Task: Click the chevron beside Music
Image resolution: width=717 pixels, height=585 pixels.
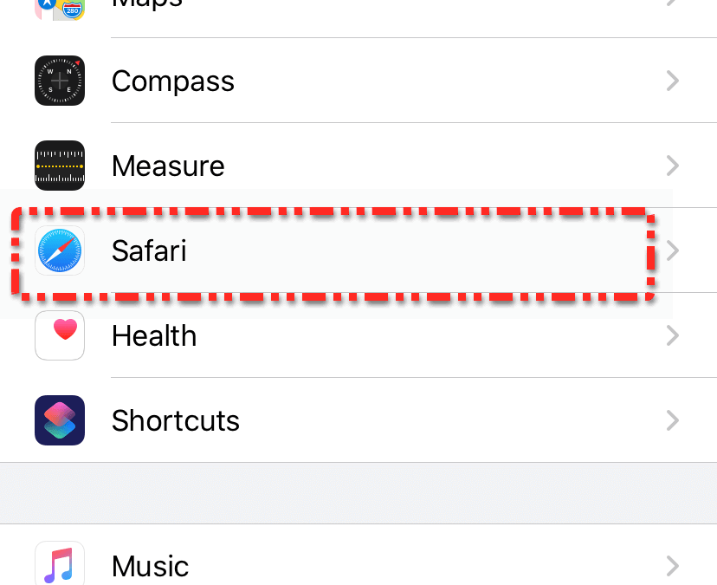Action: tap(672, 566)
